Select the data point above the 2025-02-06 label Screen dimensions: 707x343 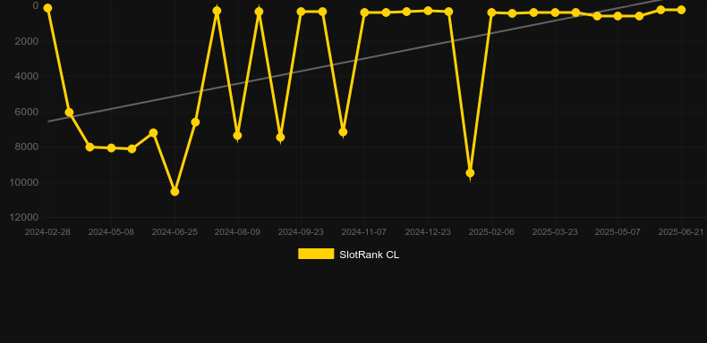point(491,13)
